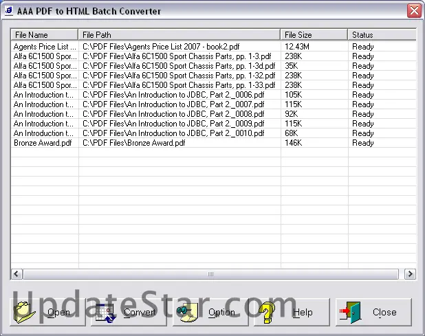
Task: Click path ending in _0008.pdf
Action: (x=173, y=114)
